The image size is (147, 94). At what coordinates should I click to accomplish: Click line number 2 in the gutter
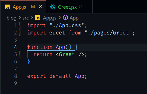(16, 33)
